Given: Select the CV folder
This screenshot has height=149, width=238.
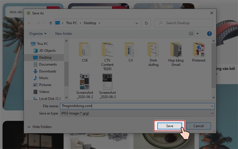Looking at the screenshot, I should pyautogui.click(x=131, y=52).
